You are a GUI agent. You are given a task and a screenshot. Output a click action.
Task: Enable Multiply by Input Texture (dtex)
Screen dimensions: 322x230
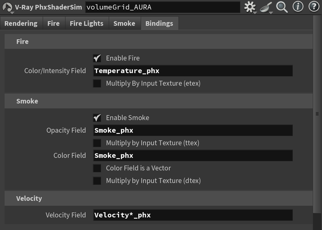pyautogui.click(x=97, y=181)
